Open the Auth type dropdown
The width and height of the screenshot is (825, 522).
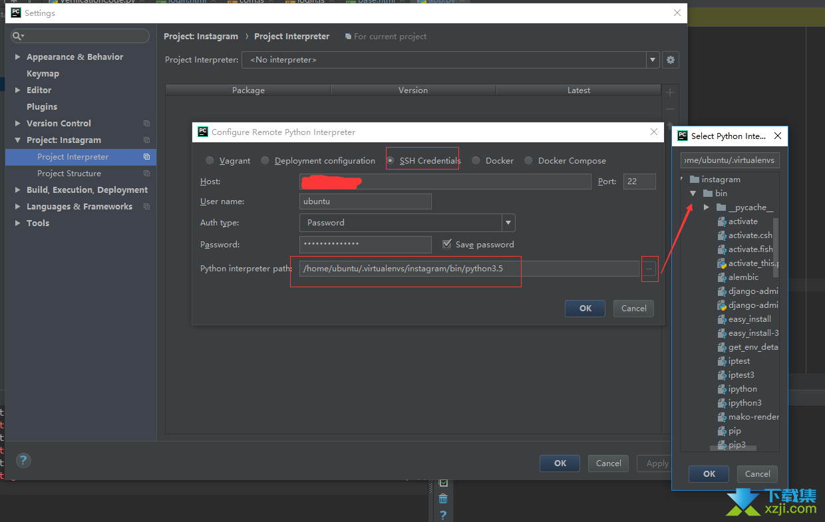point(508,223)
